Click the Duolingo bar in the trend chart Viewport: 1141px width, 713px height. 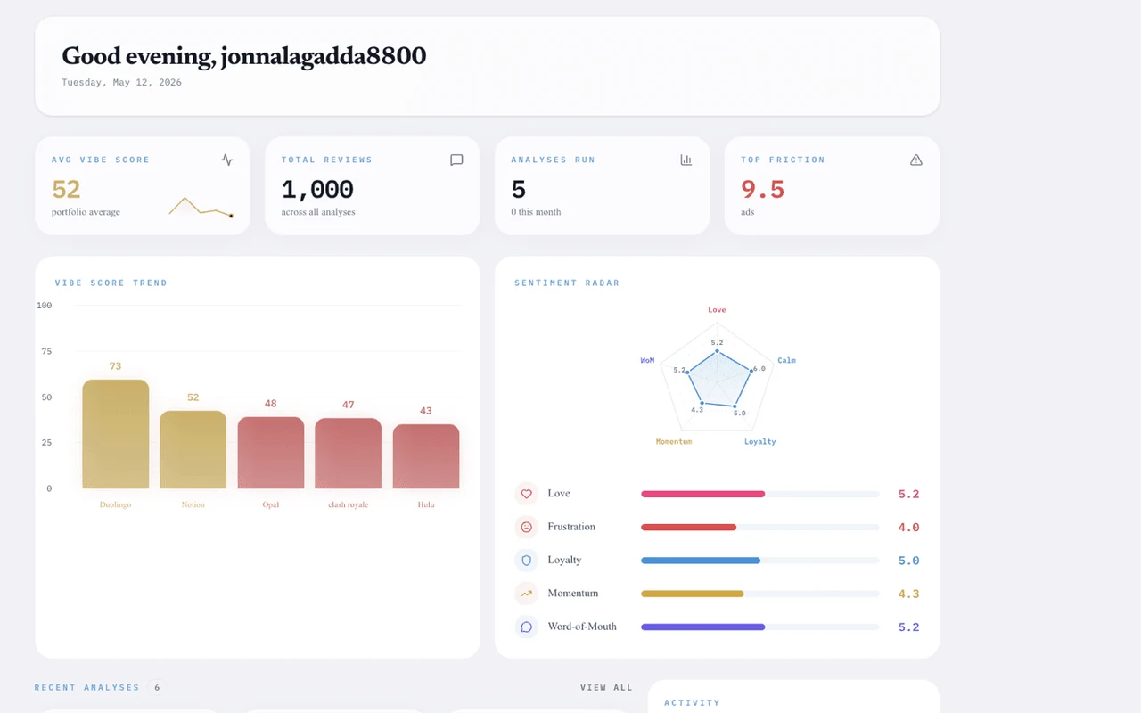pos(115,434)
